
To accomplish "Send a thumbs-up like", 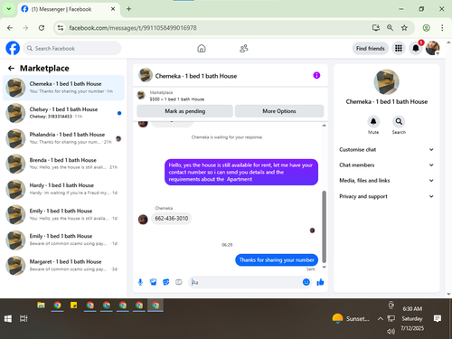I will 320,282.
